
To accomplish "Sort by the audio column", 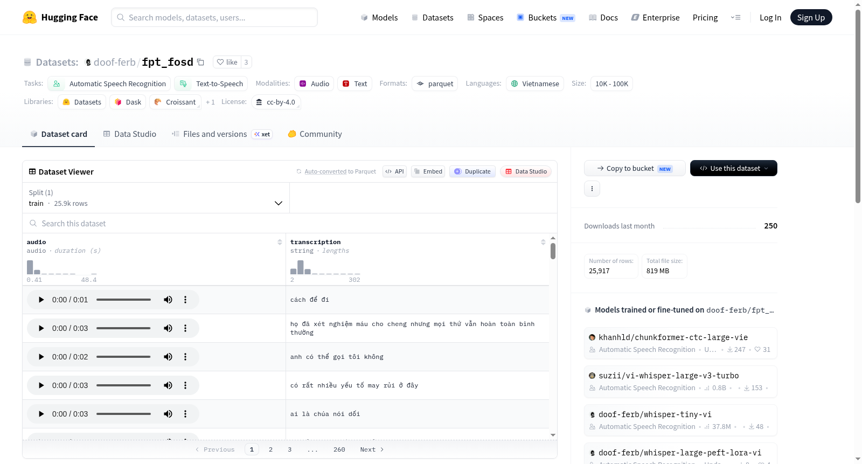I will (x=280, y=242).
